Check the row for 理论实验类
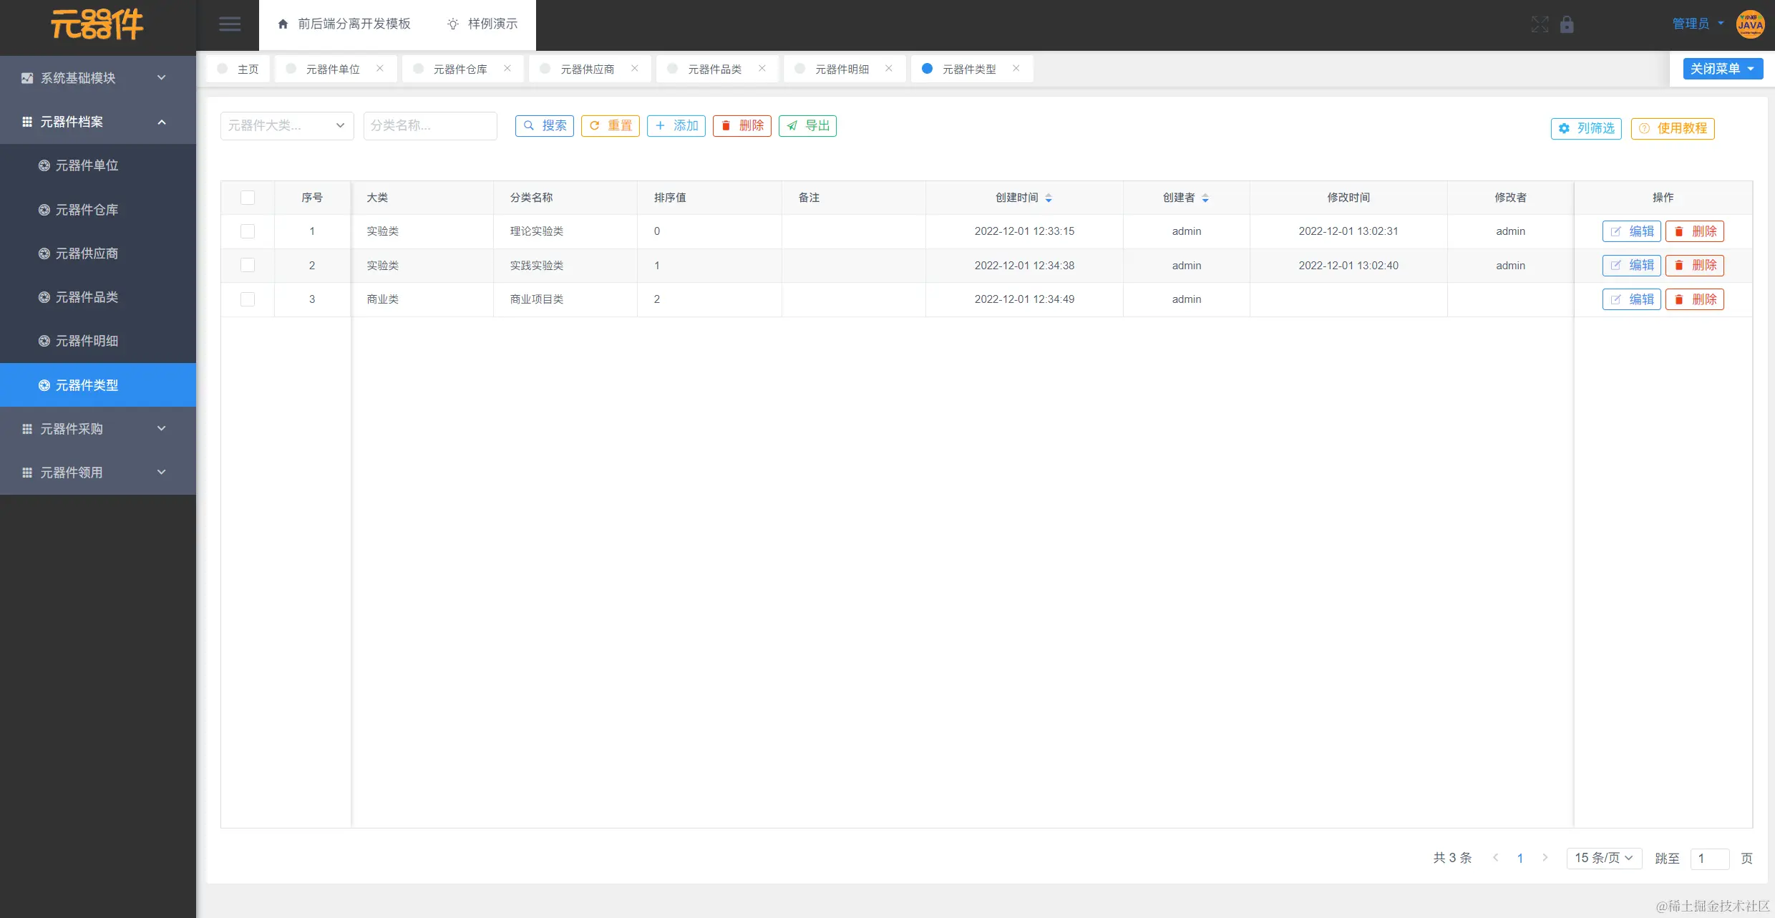The image size is (1775, 918). [x=248, y=231]
